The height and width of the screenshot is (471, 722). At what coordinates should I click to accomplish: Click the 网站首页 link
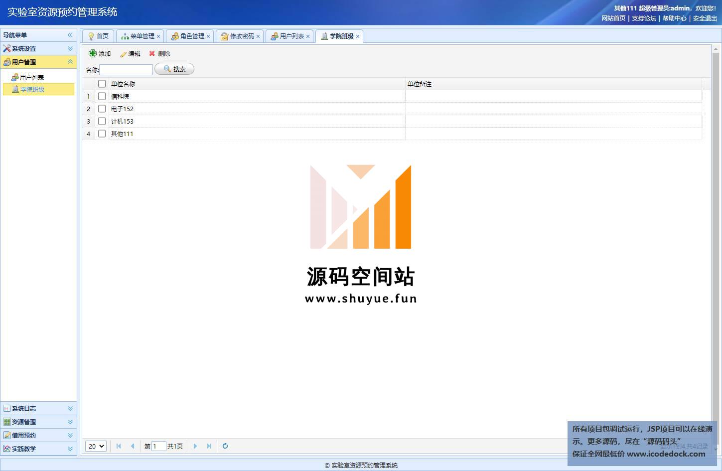point(613,18)
